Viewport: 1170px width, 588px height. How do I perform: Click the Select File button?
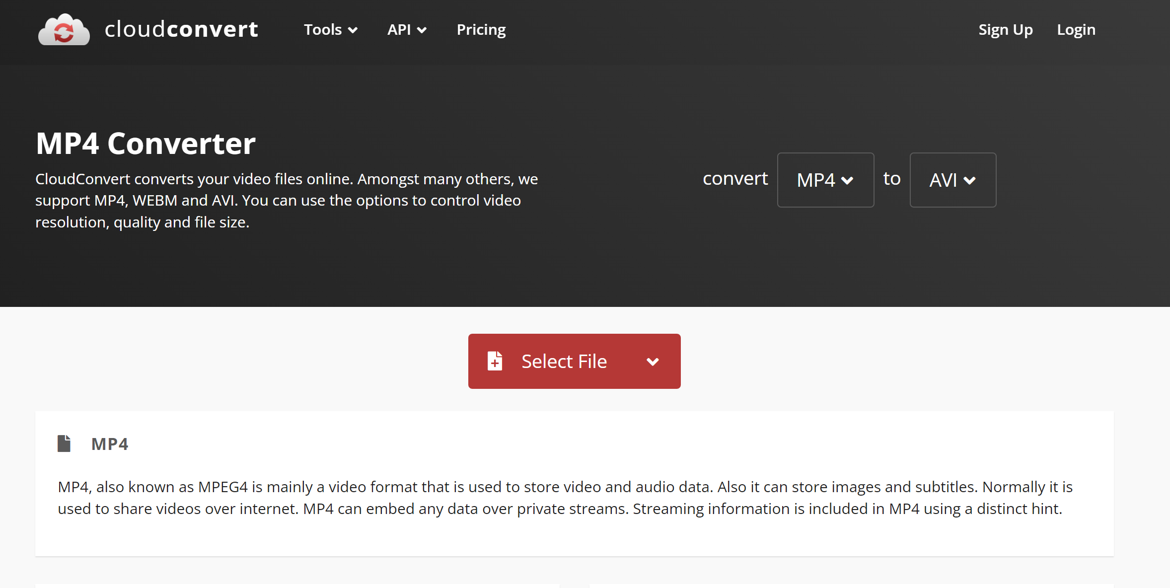click(x=564, y=361)
